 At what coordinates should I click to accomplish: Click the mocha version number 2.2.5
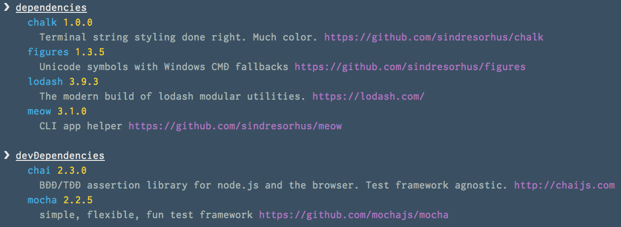click(x=78, y=200)
